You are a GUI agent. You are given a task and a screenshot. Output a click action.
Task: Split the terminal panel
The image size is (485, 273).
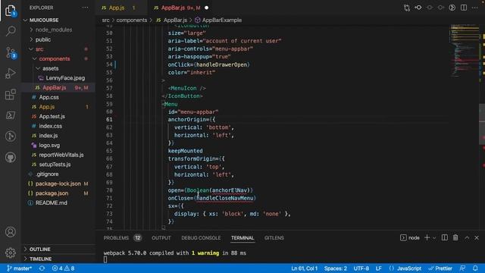pos(445,237)
